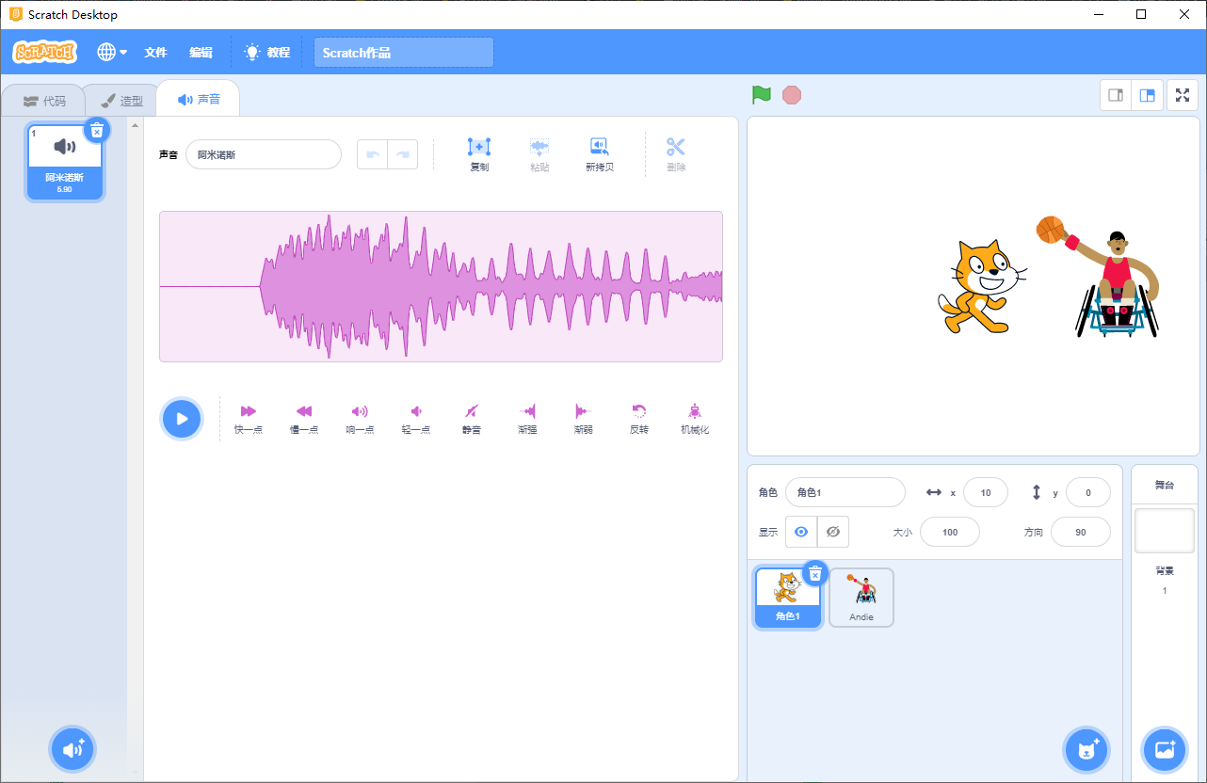Show sprite using the eye button
The width and height of the screenshot is (1207, 783).
tap(801, 532)
